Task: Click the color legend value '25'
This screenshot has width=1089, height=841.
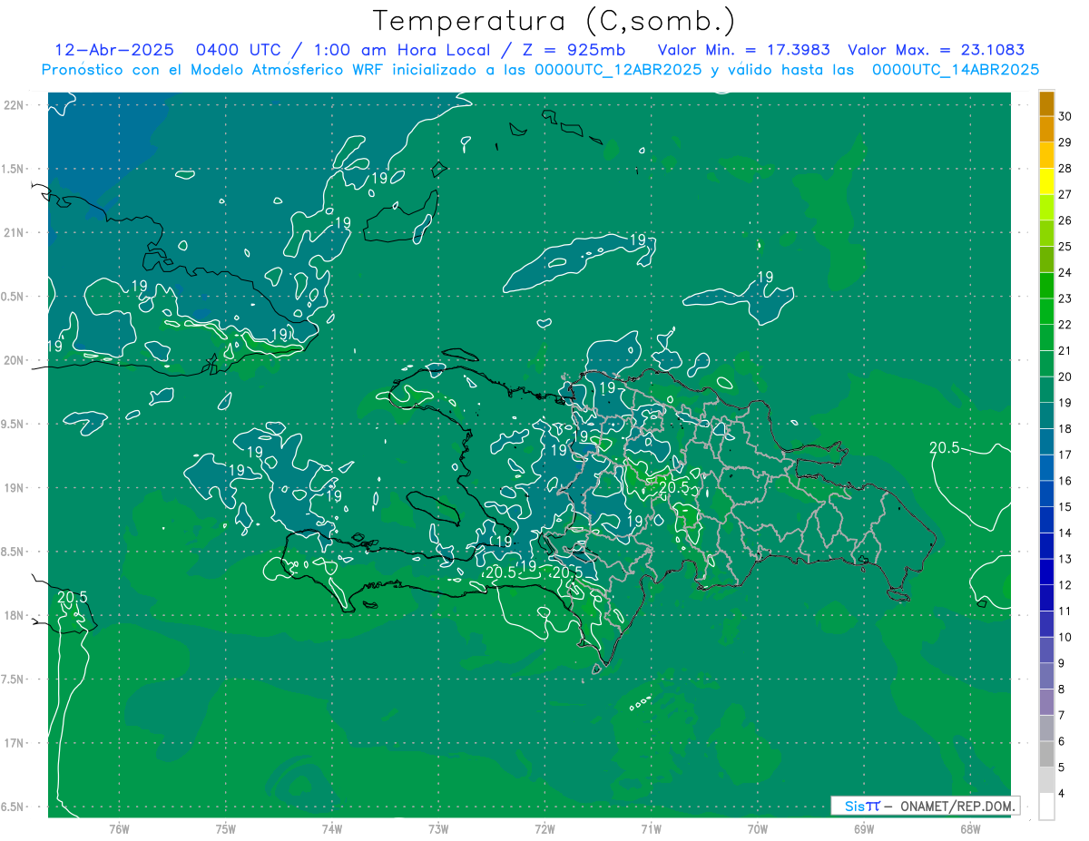Action: (x=1065, y=247)
